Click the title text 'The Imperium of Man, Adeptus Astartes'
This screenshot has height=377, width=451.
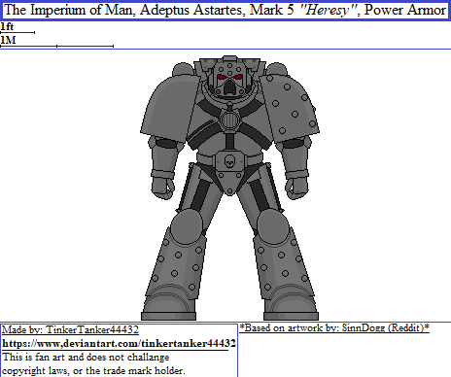[x=123, y=10]
